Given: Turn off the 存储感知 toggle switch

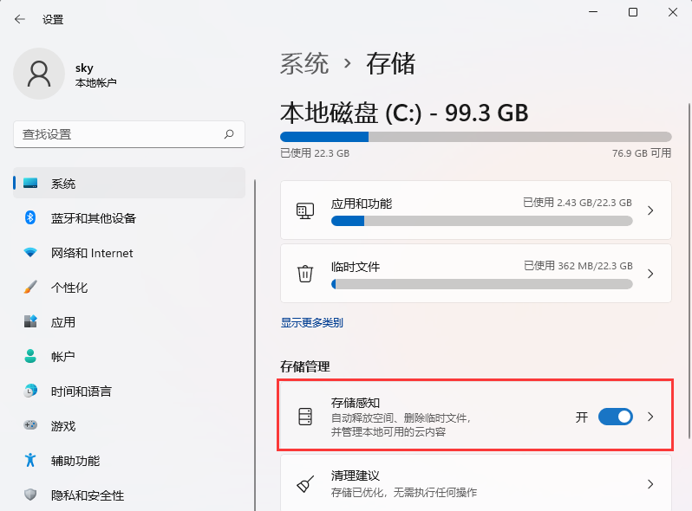Looking at the screenshot, I should tap(616, 417).
